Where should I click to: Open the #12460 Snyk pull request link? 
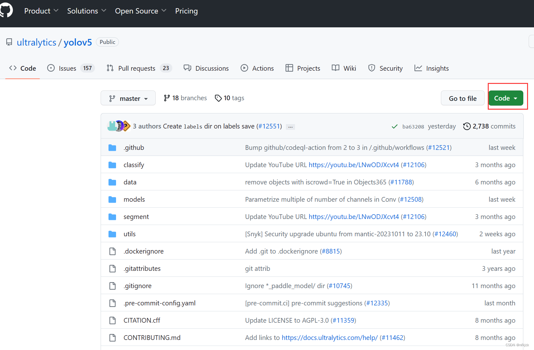coord(445,234)
